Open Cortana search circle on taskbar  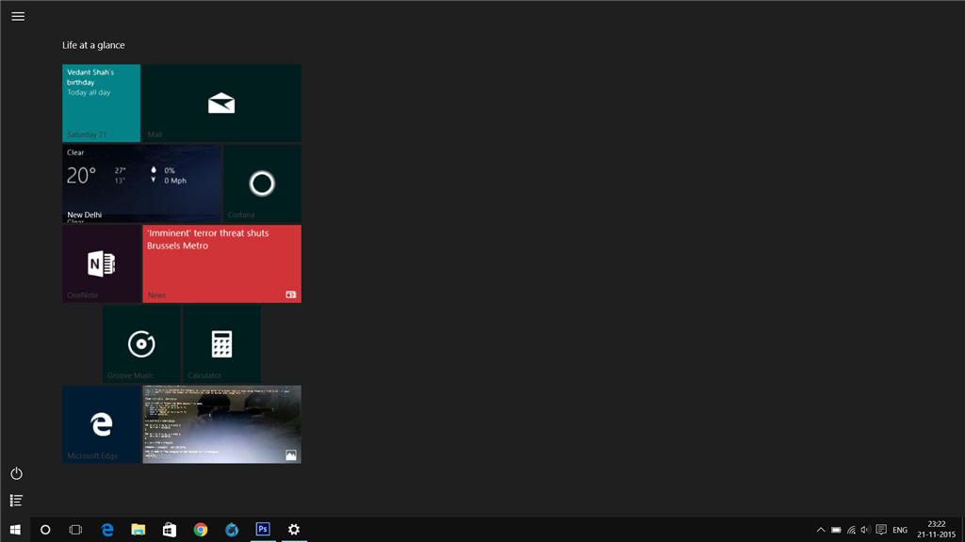tap(45, 530)
